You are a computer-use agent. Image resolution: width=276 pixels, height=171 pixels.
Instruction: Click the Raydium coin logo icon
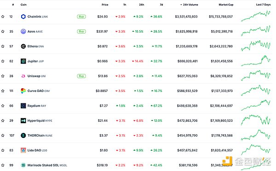point(23,106)
